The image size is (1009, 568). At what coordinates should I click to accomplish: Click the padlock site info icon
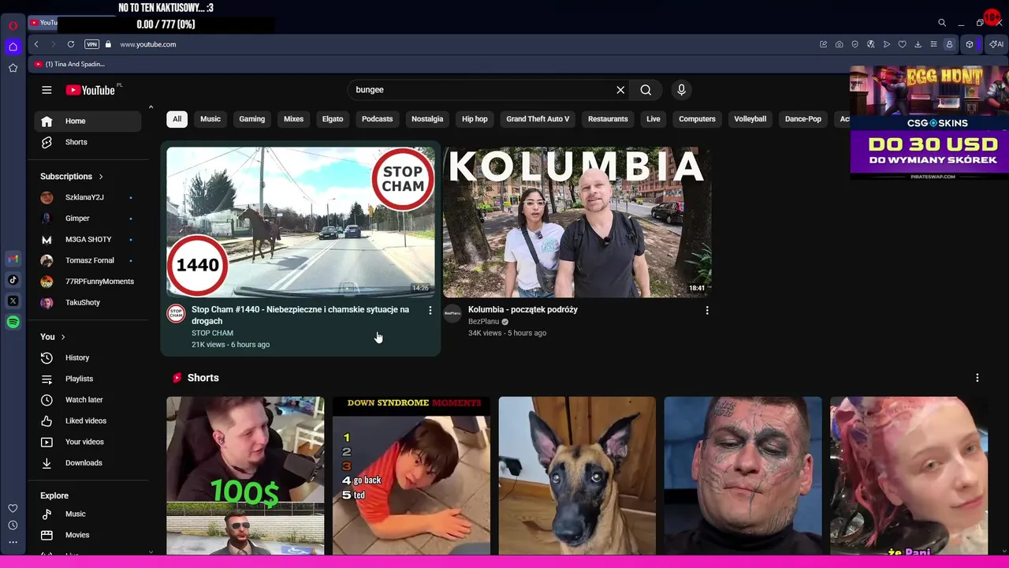(108, 44)
